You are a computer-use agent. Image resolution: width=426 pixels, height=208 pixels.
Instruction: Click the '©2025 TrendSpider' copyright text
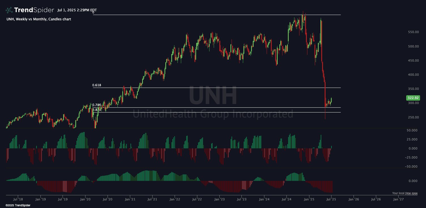18,205
